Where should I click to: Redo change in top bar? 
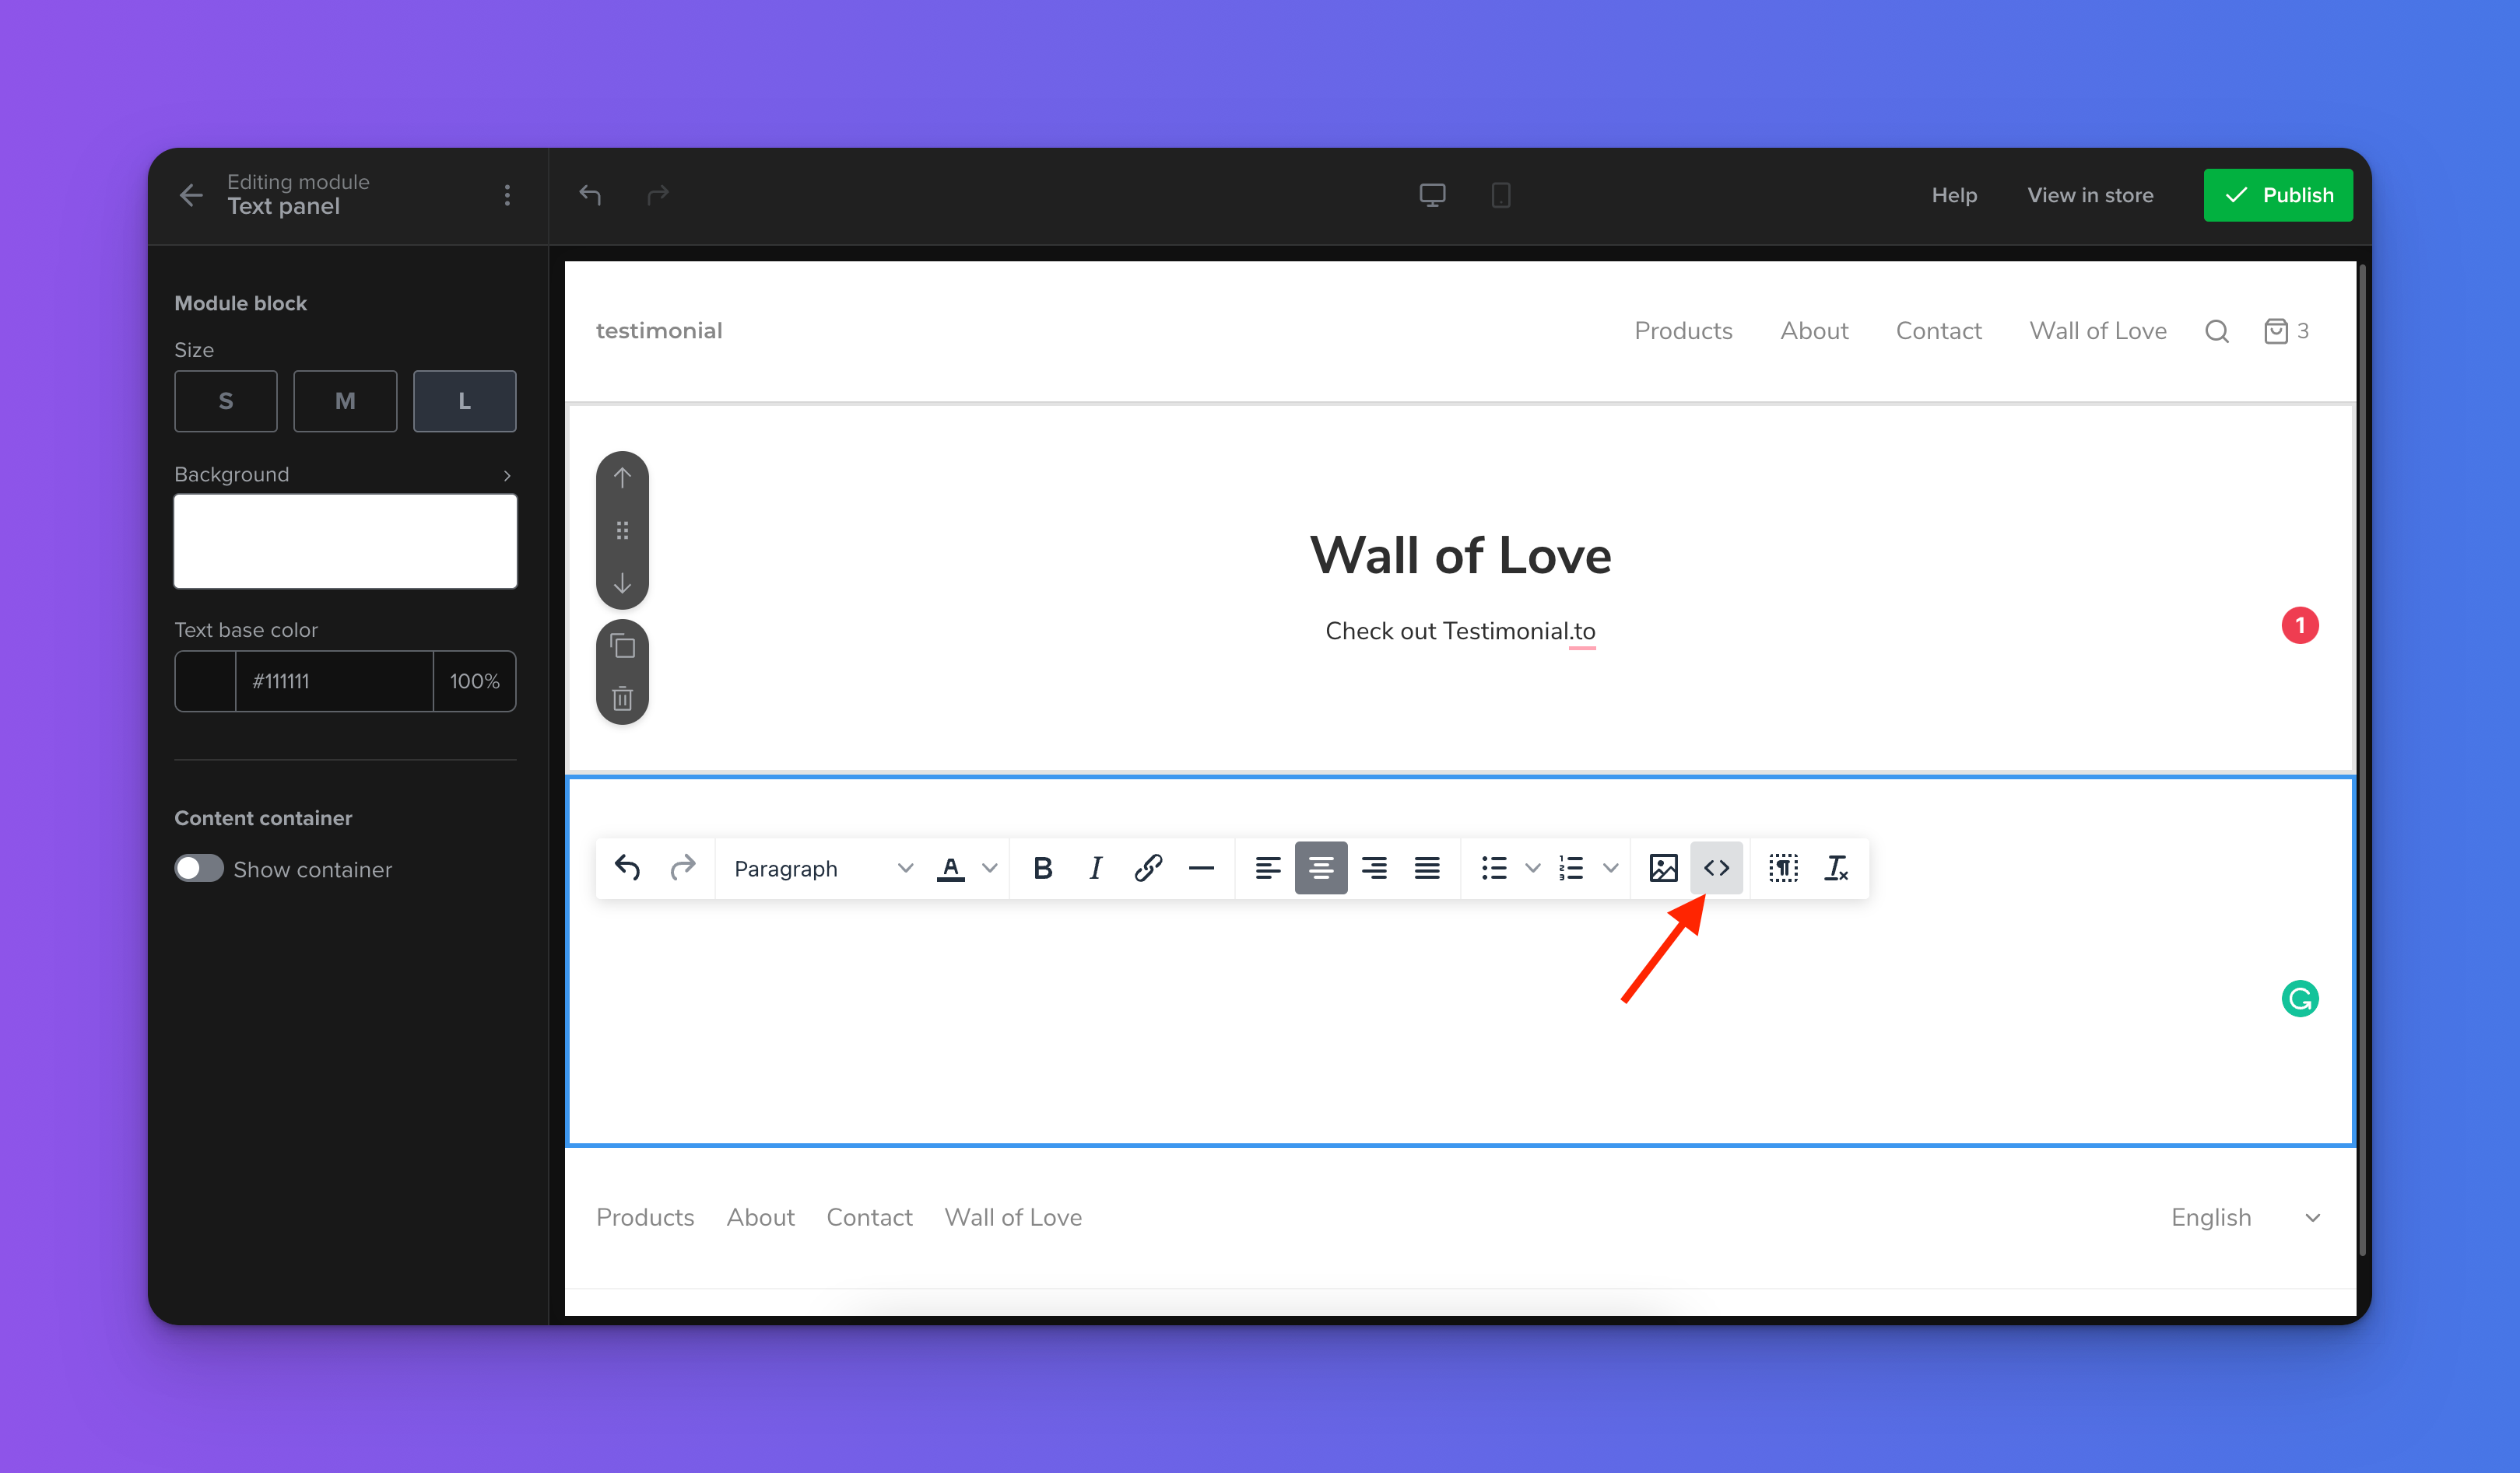(x=658, y=195)
